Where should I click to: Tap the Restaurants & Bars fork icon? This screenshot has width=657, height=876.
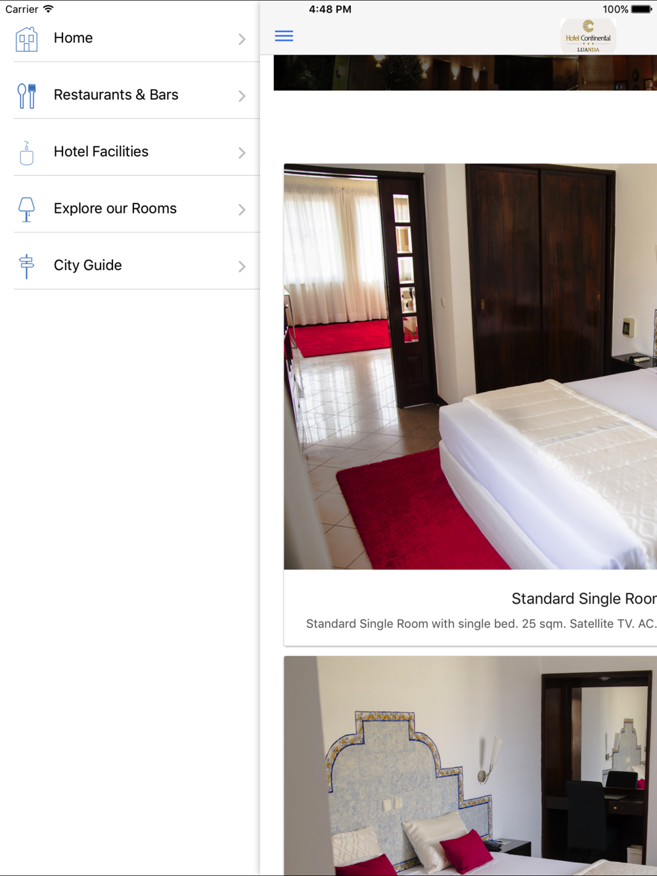pos(26,96)
